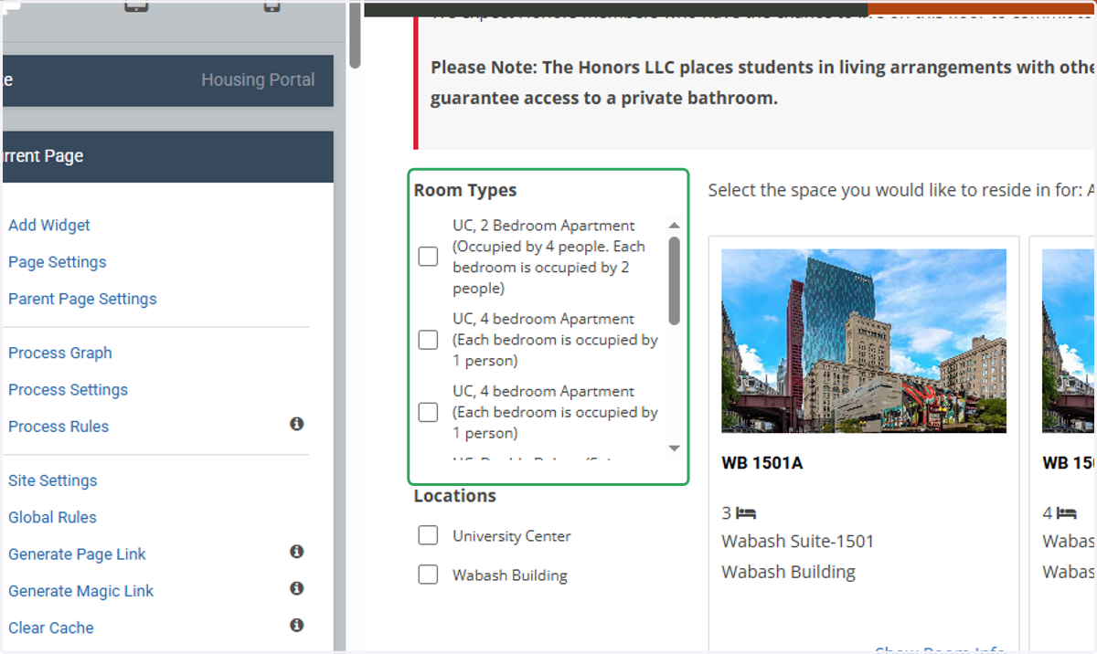Click Generate Magic Link
The image size is (1097, 654).
(x=80, y=591)
